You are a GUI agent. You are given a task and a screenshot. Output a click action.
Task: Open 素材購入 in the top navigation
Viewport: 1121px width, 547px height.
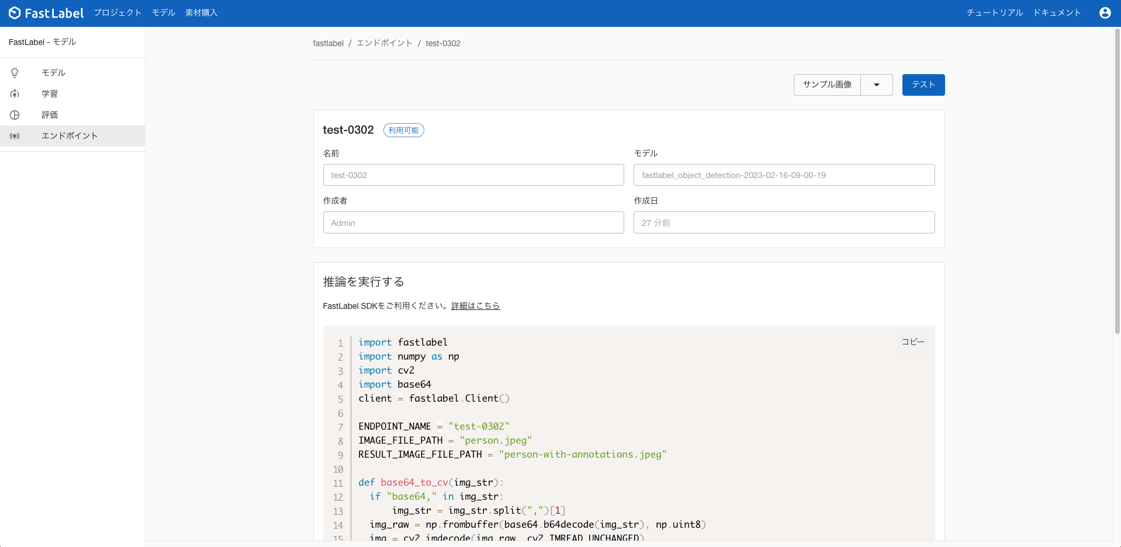[x=201, y=13]
